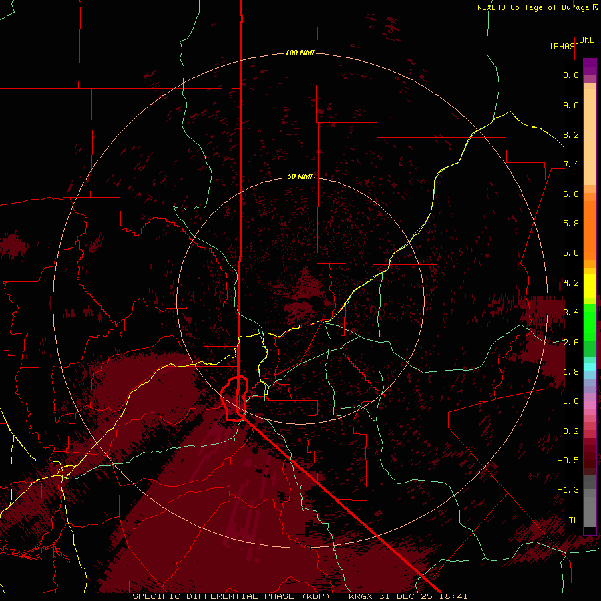This screenshot has height=601, width=601.
Task: Click the [PHAS] legend unit label
Action: (564, 46)
